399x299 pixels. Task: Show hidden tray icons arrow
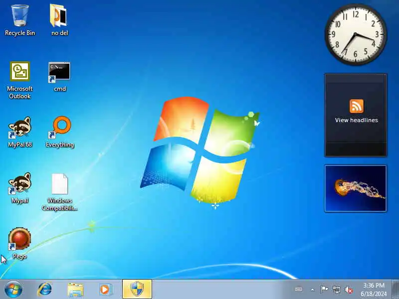[x=313, y=290]
